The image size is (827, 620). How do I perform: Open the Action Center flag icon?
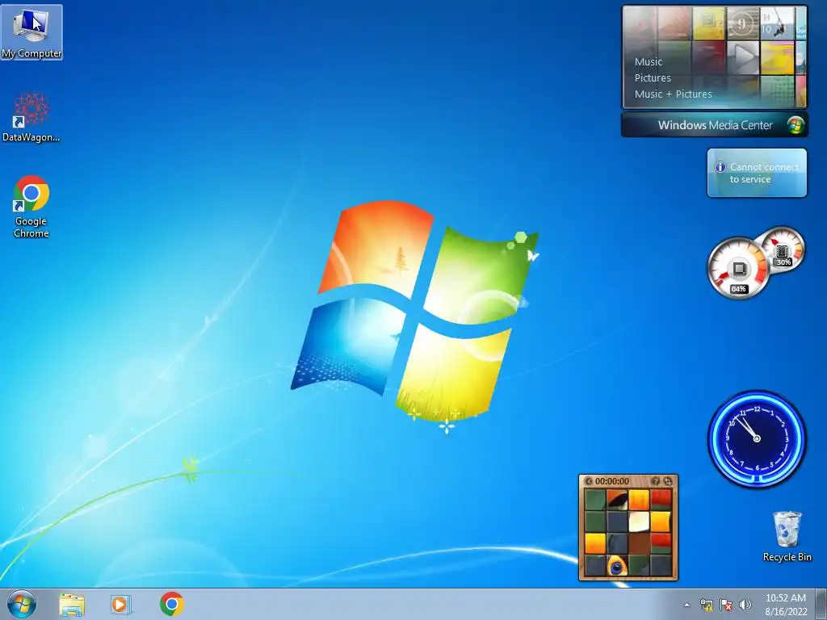726,605
